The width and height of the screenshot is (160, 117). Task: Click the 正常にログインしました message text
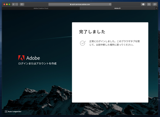coord(114,43)
